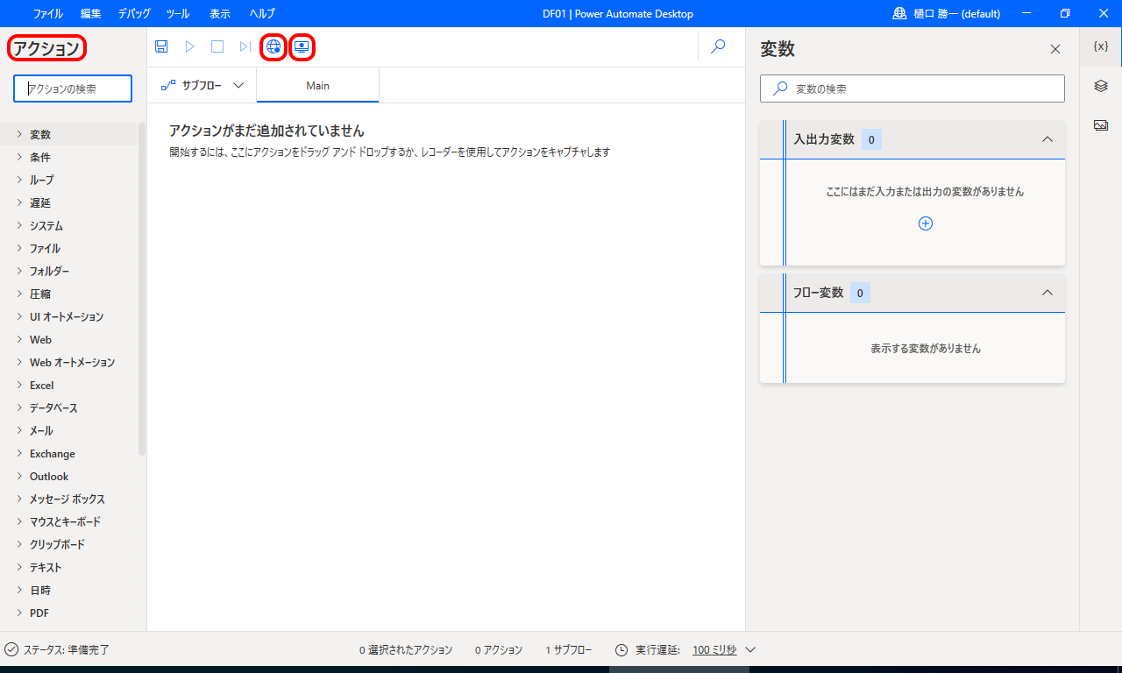Collapse the 入出力変数 section
Viewport: 1122px width, 673px height.
1047,139
